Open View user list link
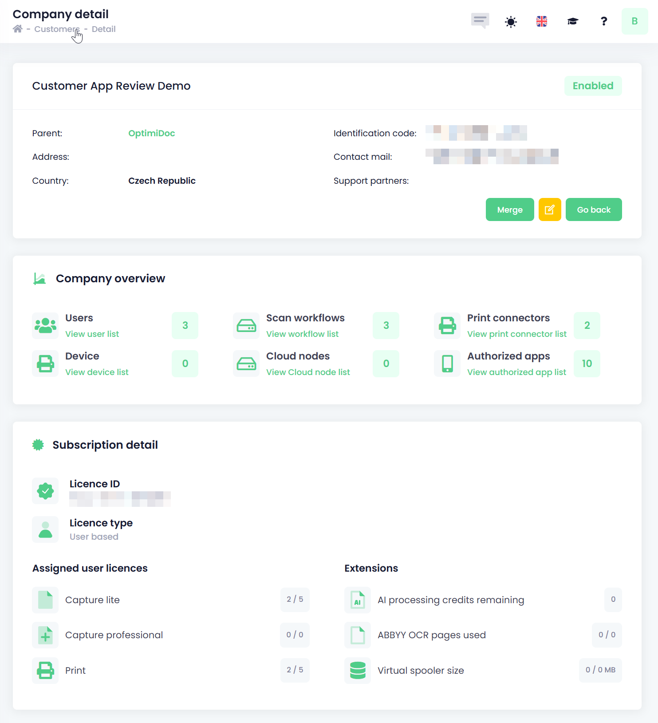Screen dimensions: 658x723 (92, 334)
